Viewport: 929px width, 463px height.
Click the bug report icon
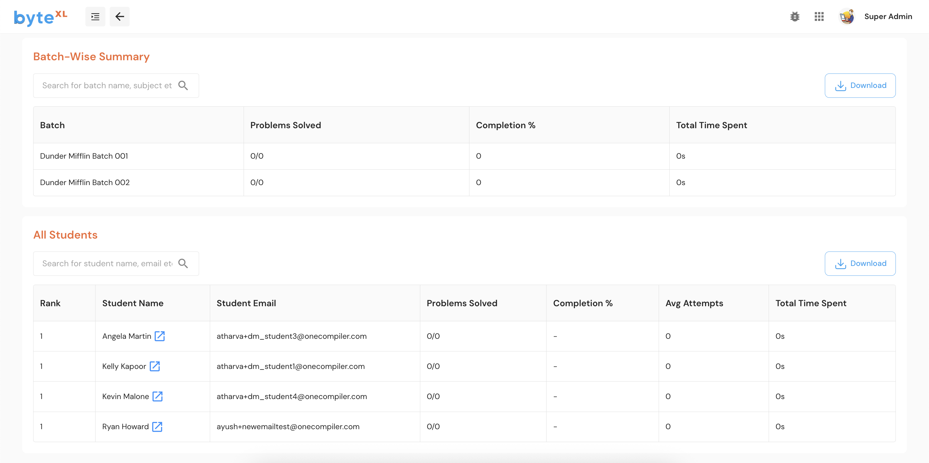(794, 17)
